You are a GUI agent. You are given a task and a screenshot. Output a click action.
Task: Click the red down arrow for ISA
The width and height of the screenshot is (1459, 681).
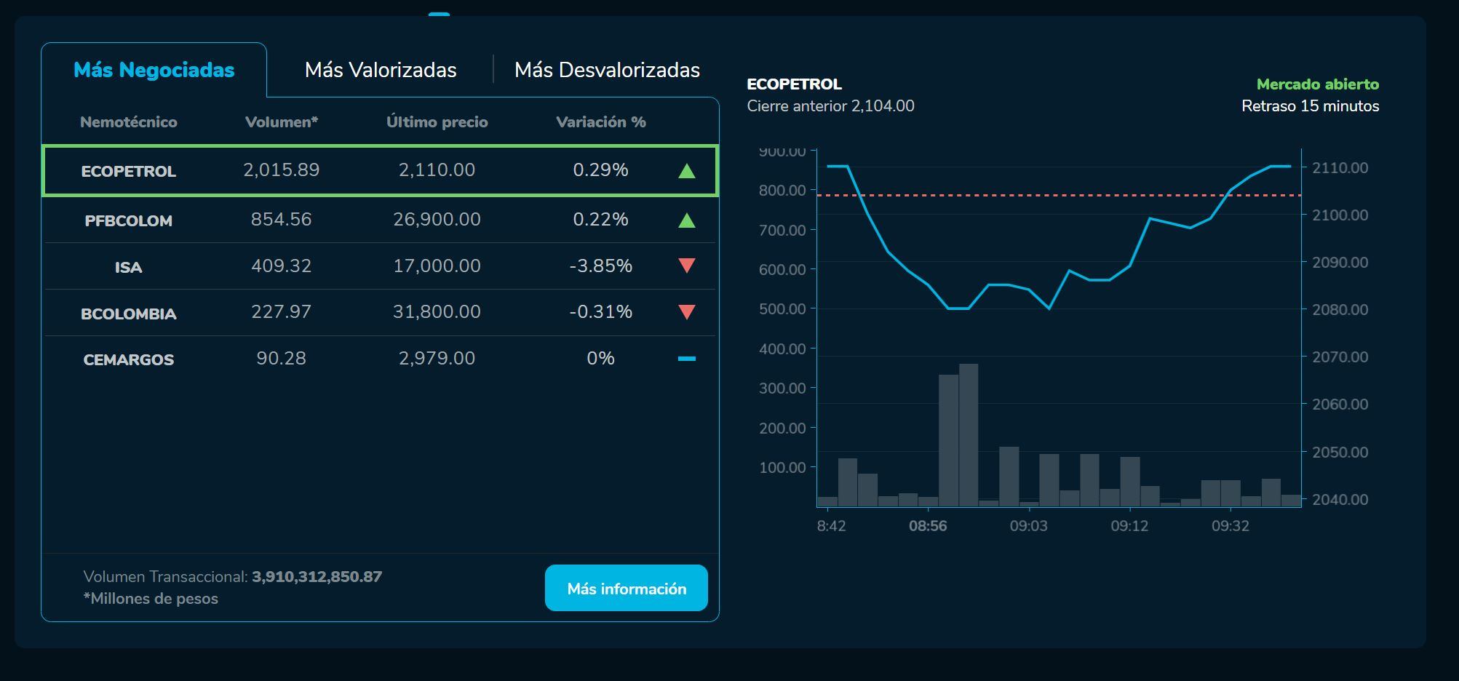[x=686, y=266]
